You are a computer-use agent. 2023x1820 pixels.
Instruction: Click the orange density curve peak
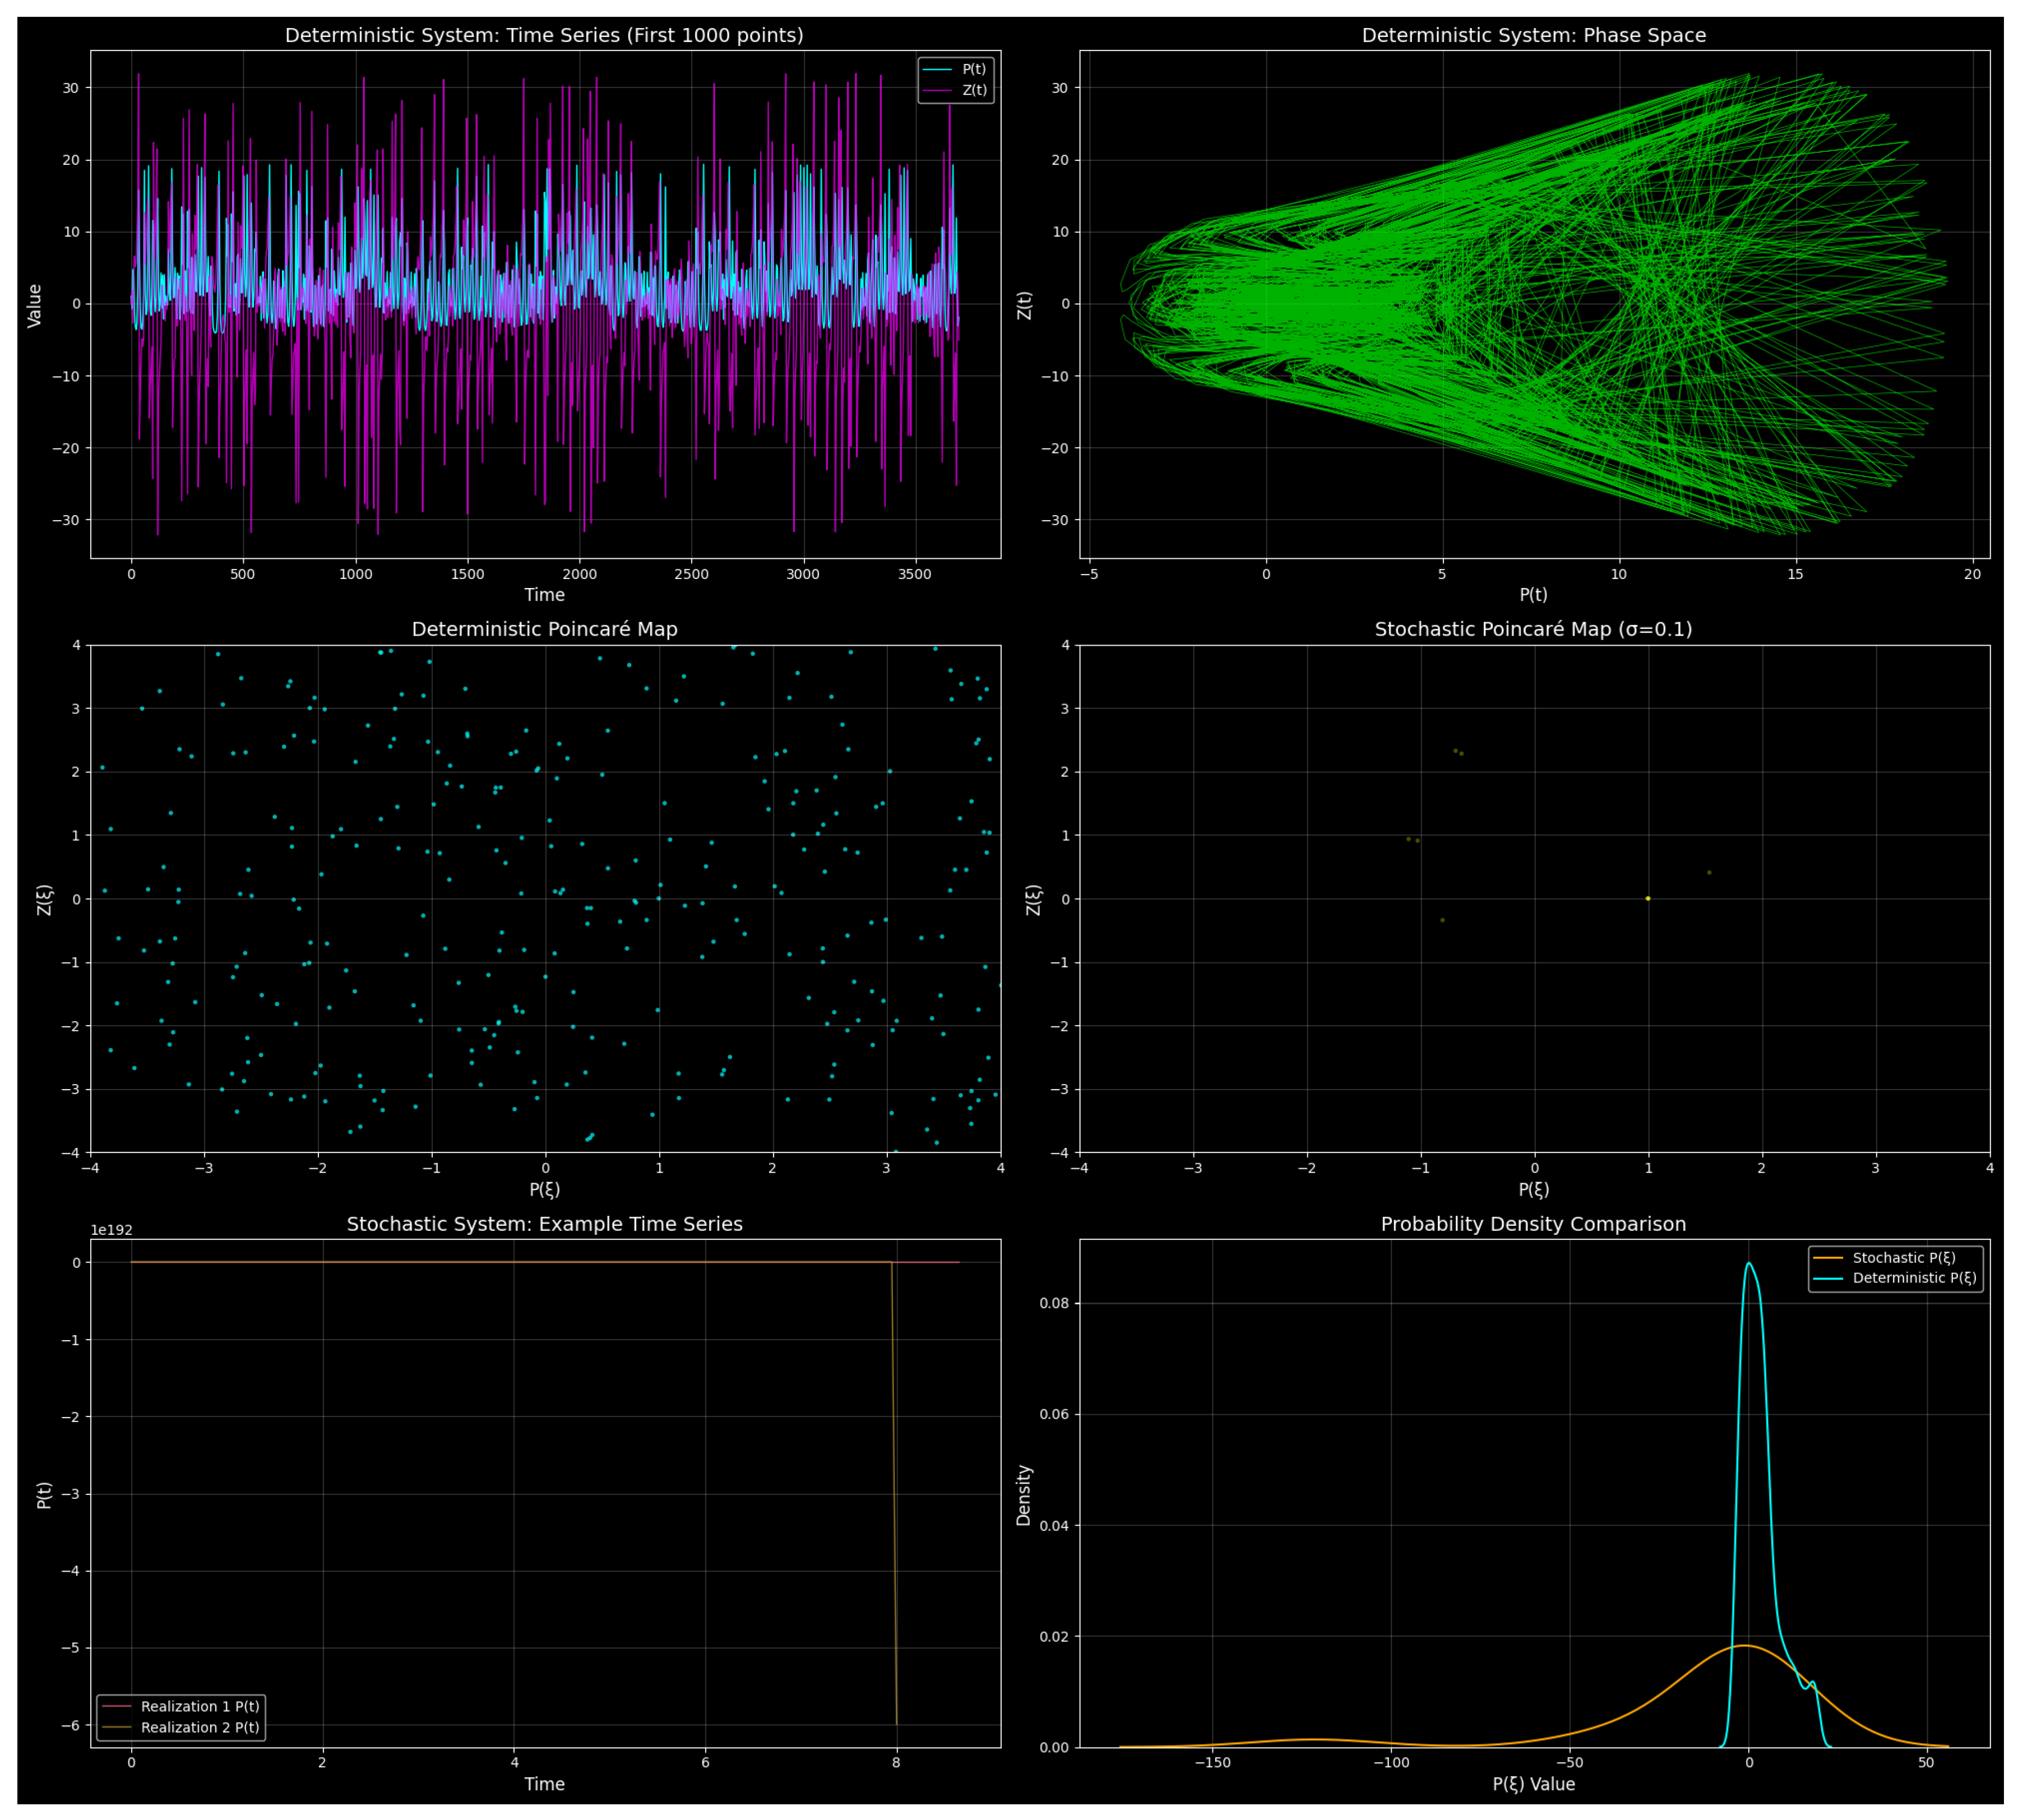tap(1744, 1646)
